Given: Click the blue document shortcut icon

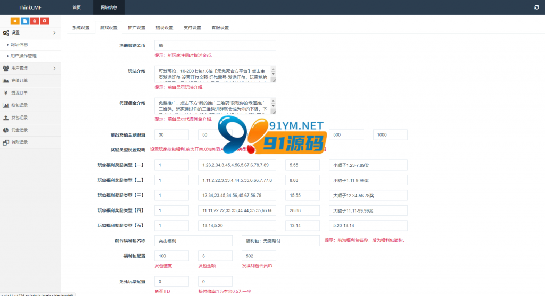Looking at the screenshot, I should click(25, 21).
